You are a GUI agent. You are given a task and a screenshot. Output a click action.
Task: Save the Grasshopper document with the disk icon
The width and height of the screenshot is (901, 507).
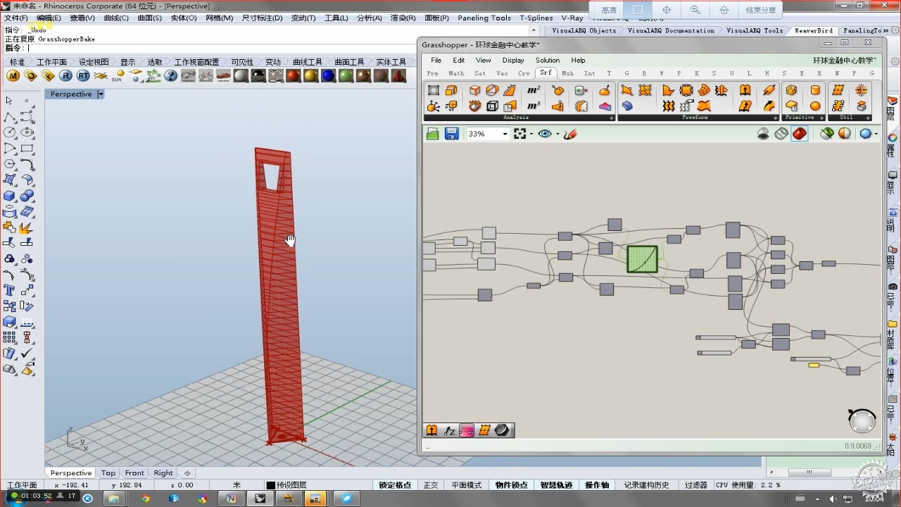coord(452,134)
